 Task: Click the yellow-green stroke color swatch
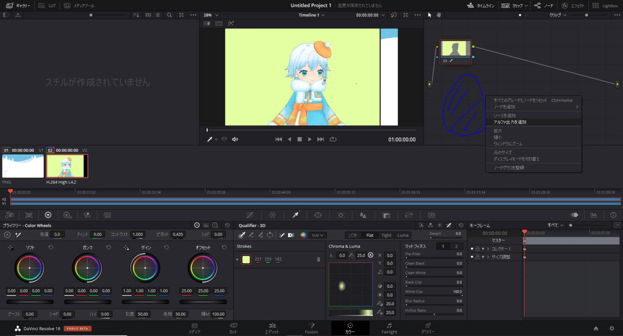tap(246, 259)
